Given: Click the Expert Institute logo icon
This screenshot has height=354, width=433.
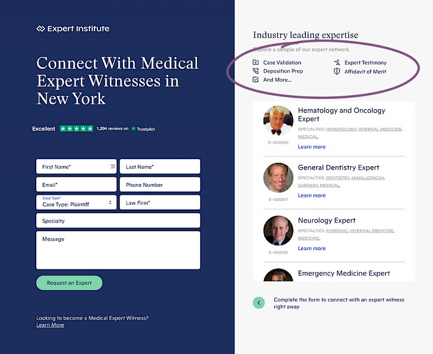Looking at the screenshot, I should pos(41,29).
